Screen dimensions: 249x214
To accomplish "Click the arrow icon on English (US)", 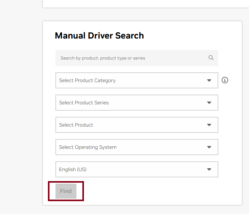I will pos(209,170).
